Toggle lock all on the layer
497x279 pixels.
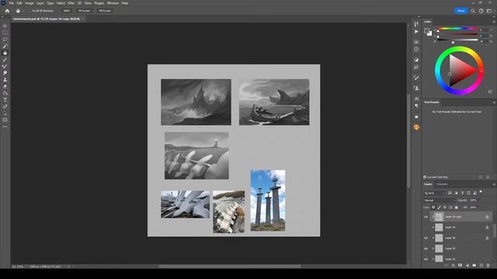(x=457, y=208)
